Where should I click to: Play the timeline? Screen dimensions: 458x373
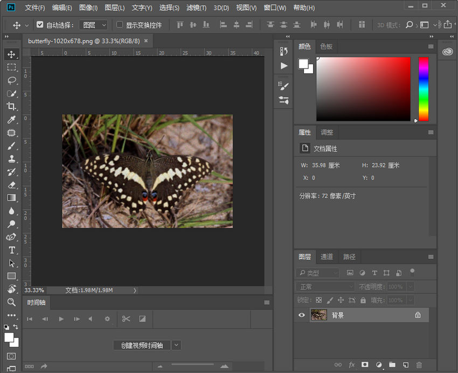(x=61, y=319)
